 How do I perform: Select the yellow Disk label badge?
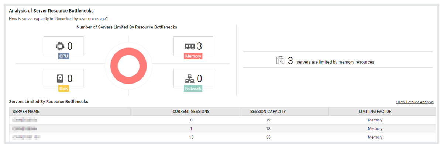point(63,88)
